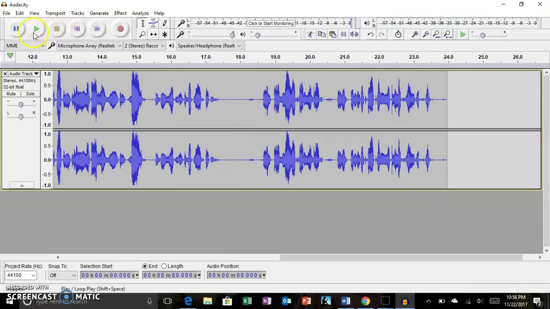Select the Envelope tool
Screen dimensions: 550x309
pos(153,24)
